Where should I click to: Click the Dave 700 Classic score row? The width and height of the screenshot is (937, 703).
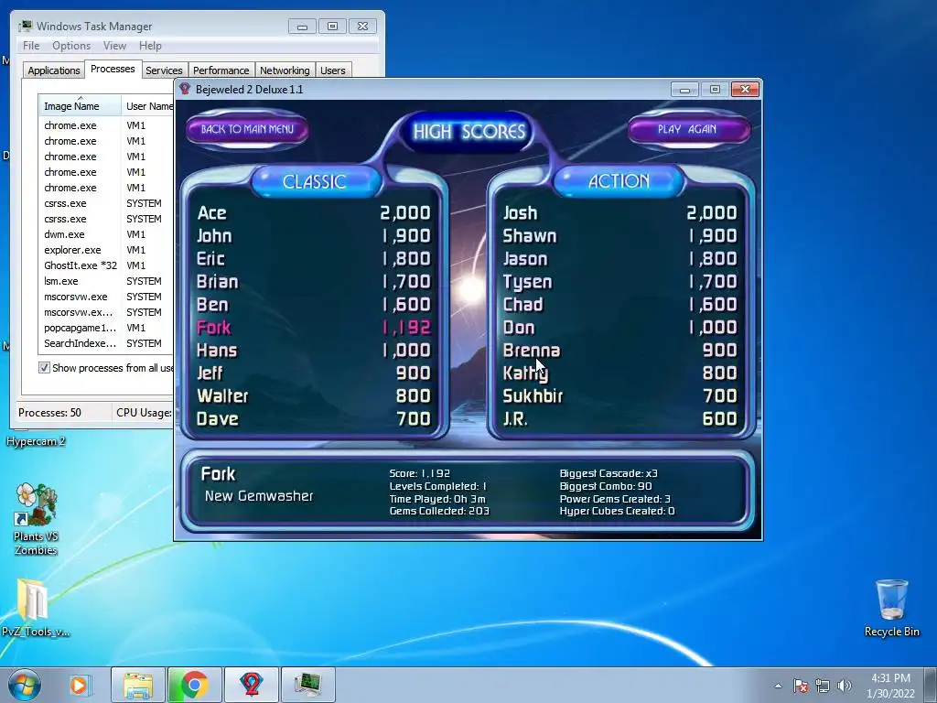[x=314, y=419]
